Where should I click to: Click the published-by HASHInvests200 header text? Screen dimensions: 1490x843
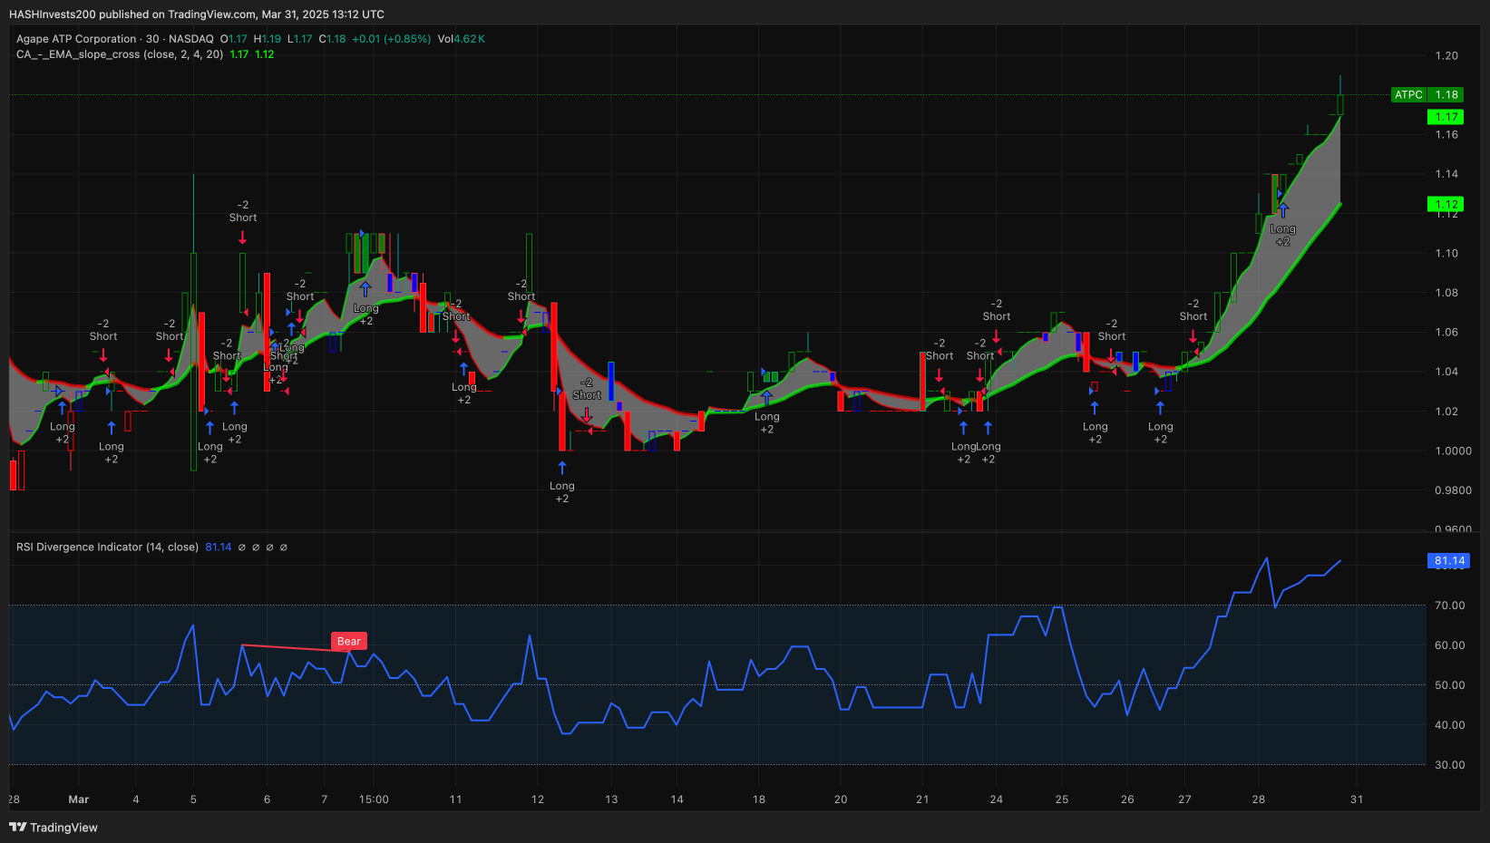[197, 15]
